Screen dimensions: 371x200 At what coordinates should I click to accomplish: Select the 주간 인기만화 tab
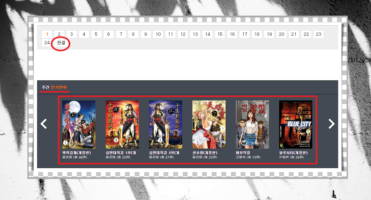55,88
